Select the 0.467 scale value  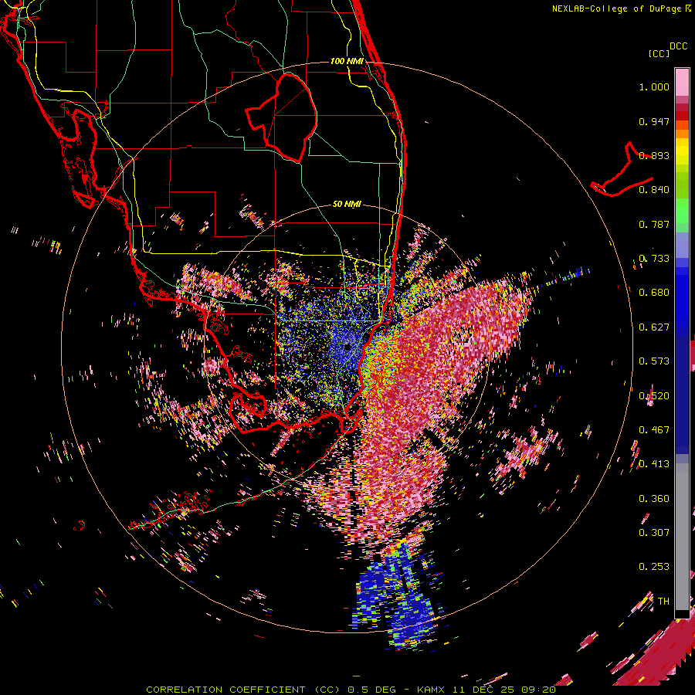654,429
